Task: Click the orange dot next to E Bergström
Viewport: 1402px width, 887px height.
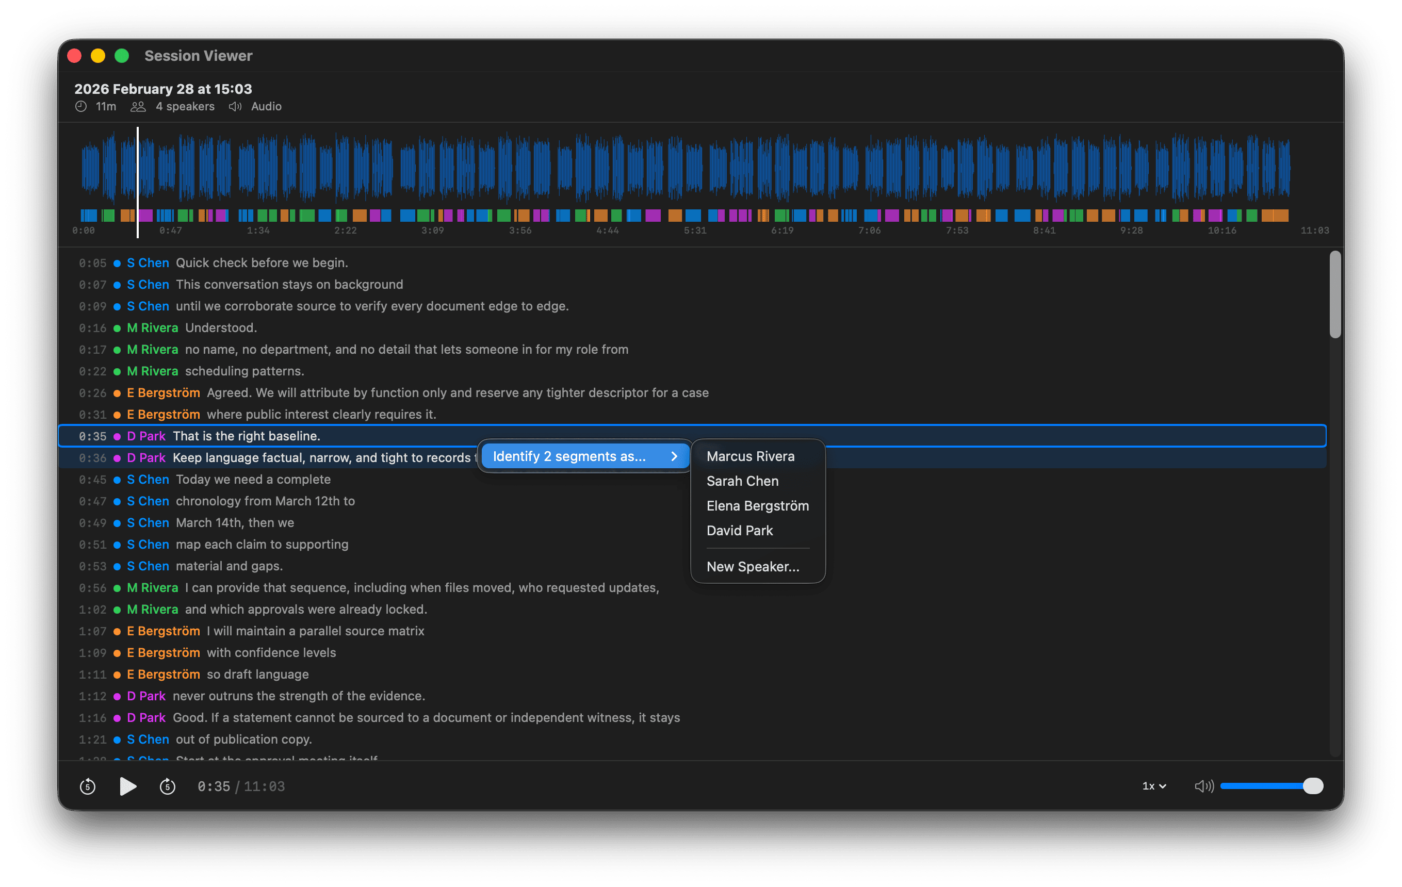Action: pos(117,392)
